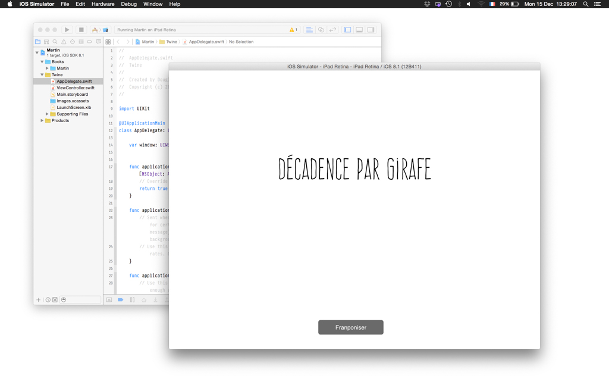Toggle the Navigator panel visibility
This screenshot has height=381, width=609.
tap(347, 30)
